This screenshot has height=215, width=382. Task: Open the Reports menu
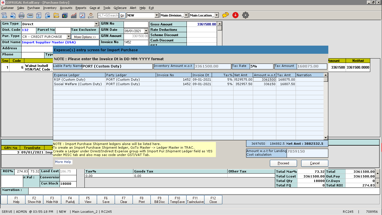point(81,8)
